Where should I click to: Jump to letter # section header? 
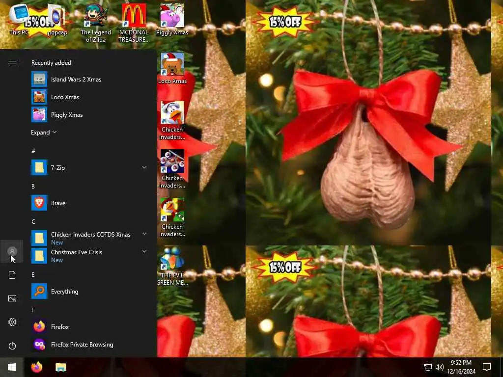click(33, 150)
